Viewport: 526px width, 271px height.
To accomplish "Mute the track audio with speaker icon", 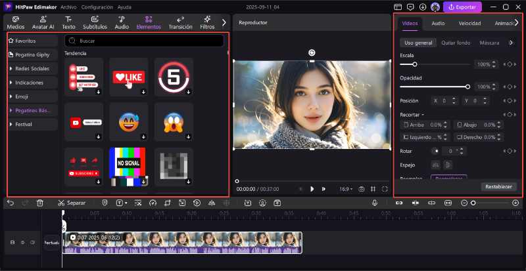I will 32,242.
